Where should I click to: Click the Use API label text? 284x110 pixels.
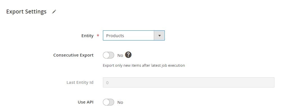pyautogui.click(x=85, y=102)
